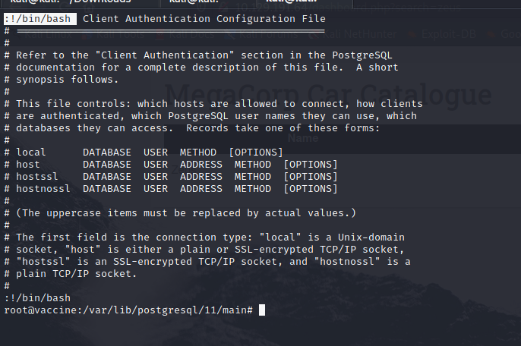Viewport: 521px width, 346px height.
Task: Click "Client Authentication Configuration File" title text
Action: [x=204, y=19]
